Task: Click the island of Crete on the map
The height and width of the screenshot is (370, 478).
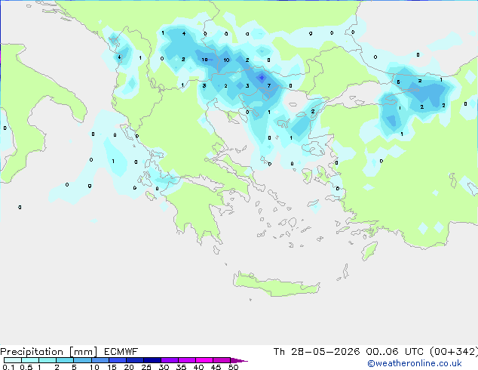Action: pos(276,285)
